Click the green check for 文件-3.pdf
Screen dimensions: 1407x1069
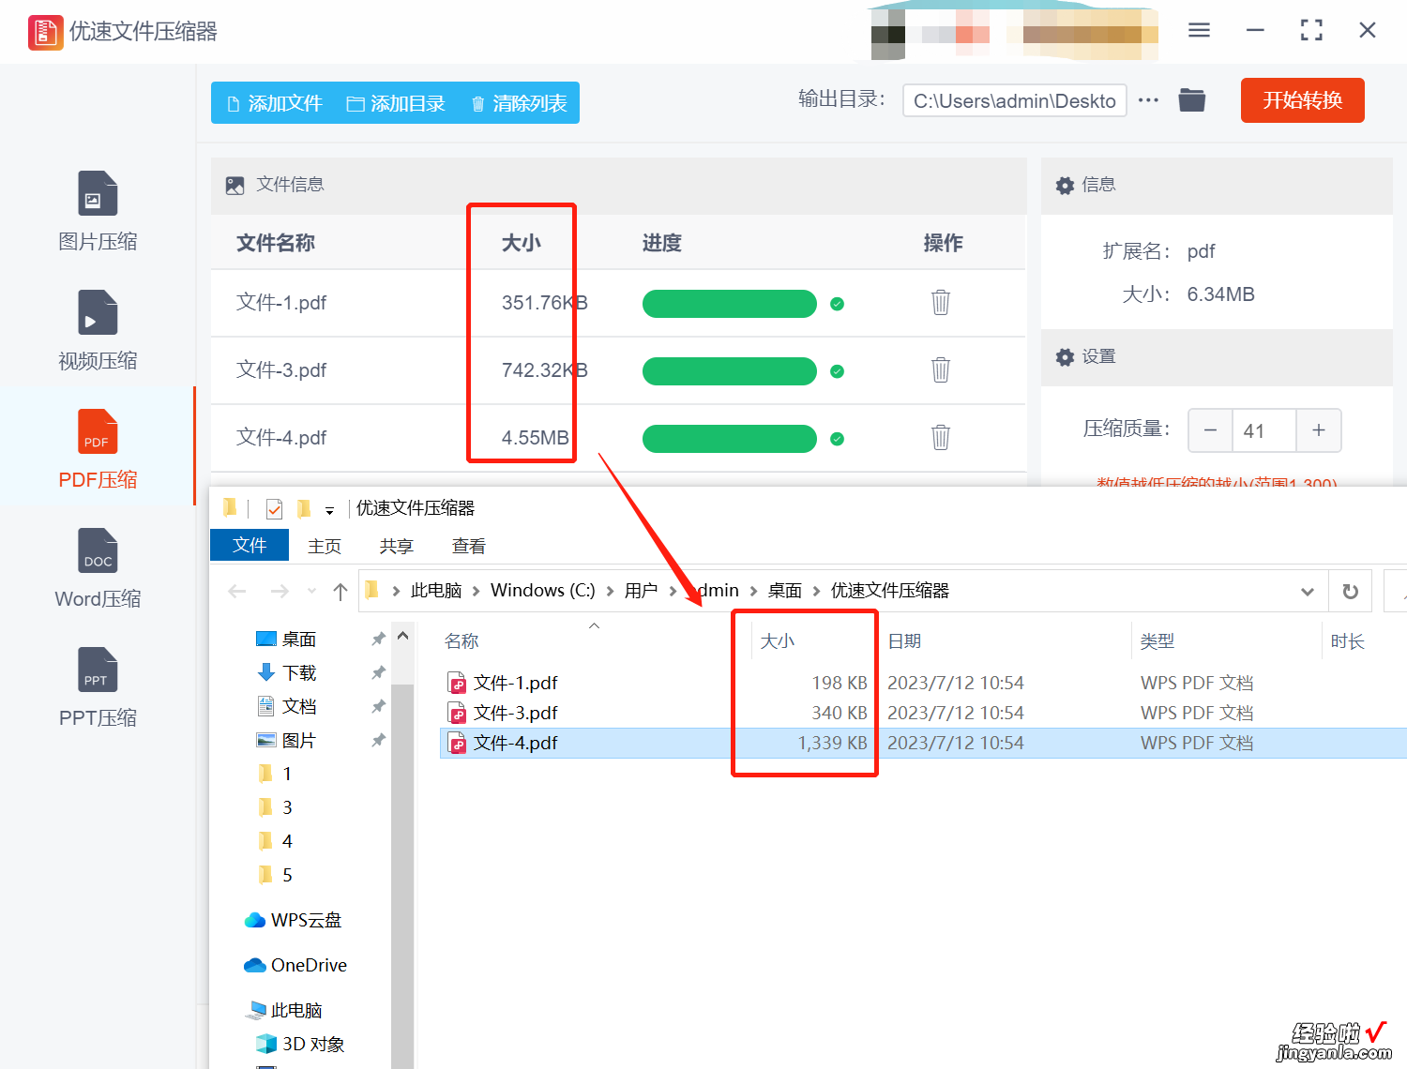point(838,371)
